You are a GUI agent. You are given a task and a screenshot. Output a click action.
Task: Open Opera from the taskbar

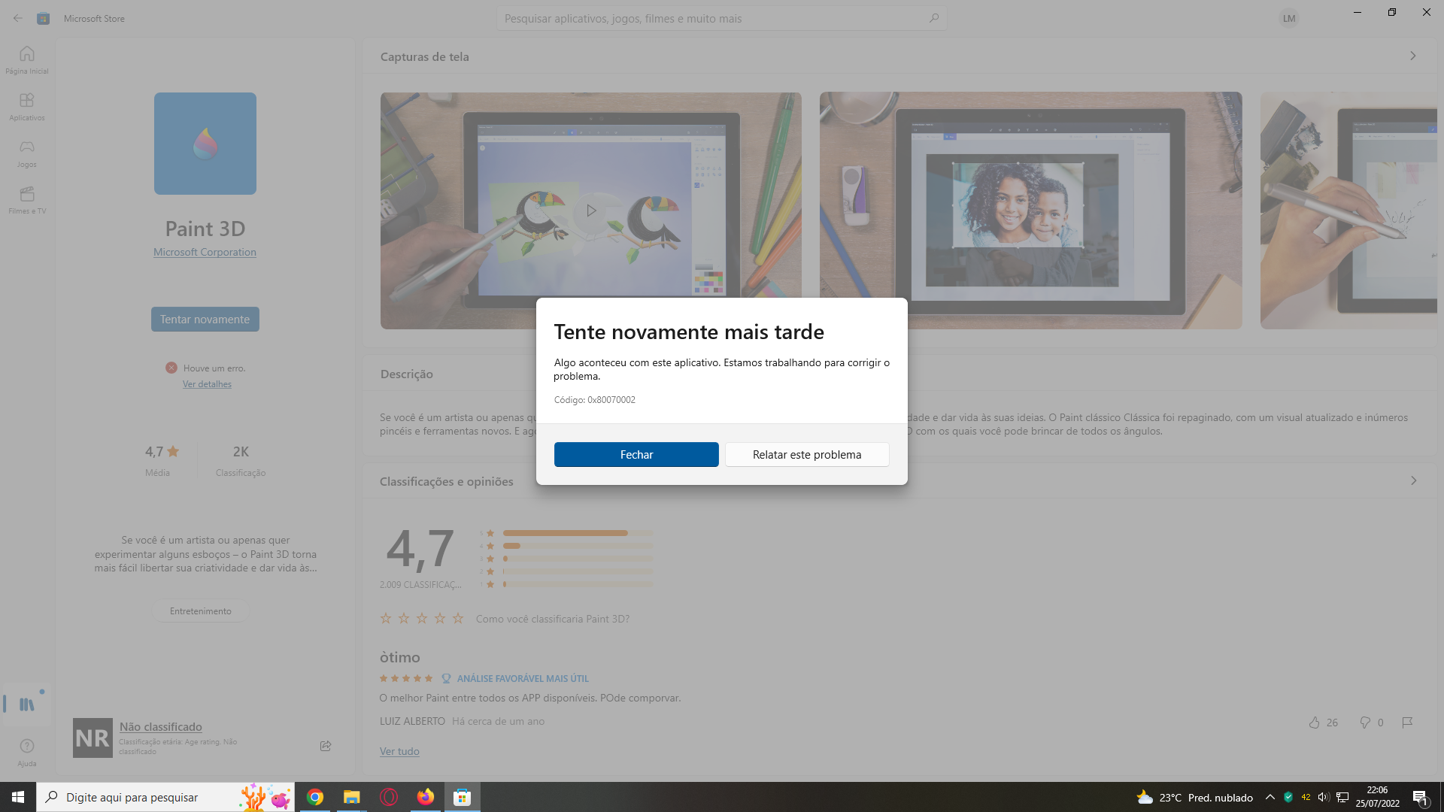389,797
